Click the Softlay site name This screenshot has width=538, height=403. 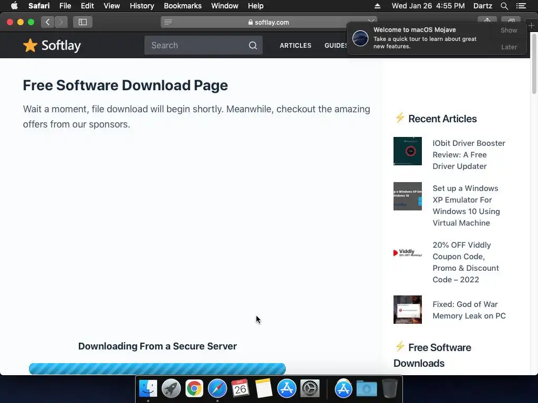[x=61, y=45]
